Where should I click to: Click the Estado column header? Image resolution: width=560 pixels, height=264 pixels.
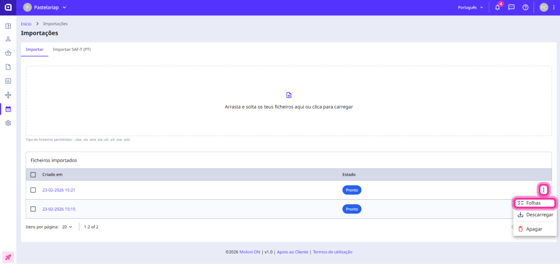349,175
